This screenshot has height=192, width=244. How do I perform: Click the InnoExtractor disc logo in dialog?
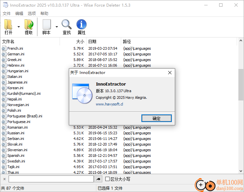(82, 94)
